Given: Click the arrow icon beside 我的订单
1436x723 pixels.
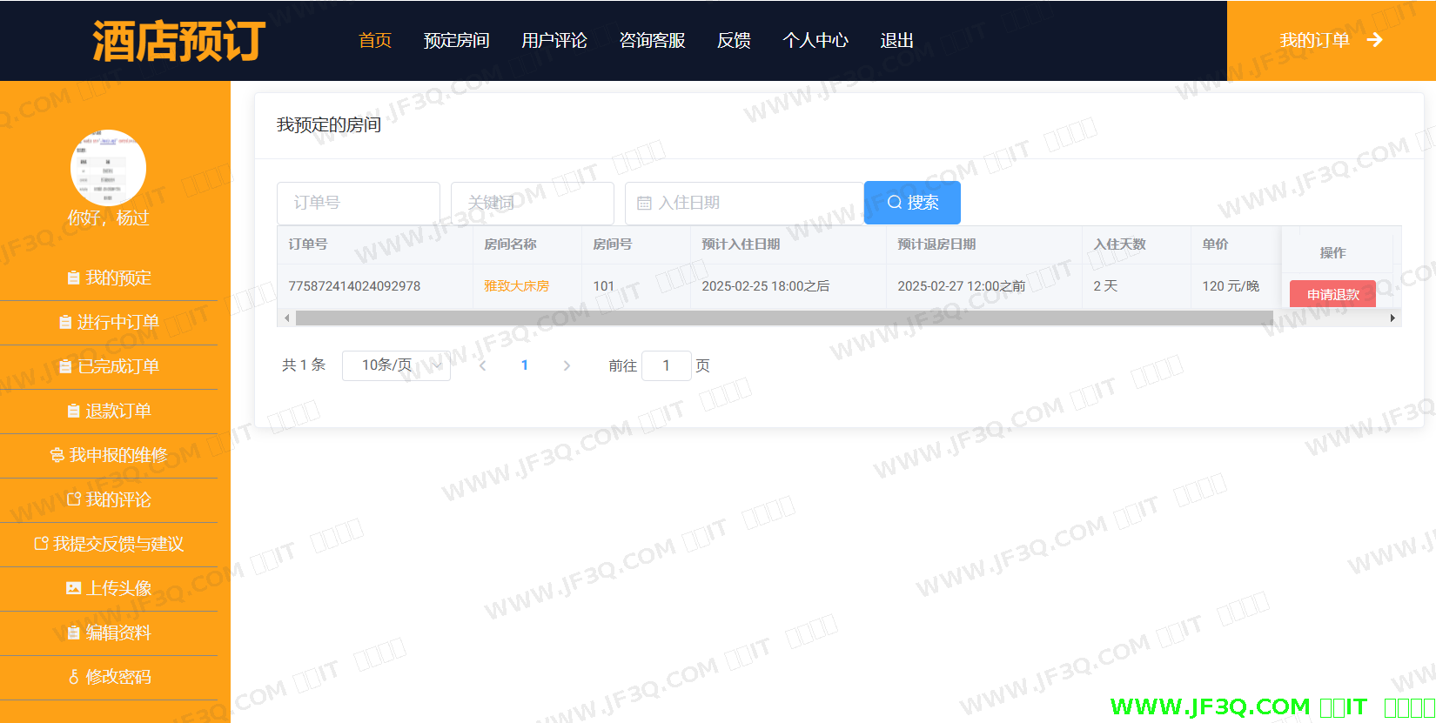Looking at the screenshot, I should [x=1374, y=40].
